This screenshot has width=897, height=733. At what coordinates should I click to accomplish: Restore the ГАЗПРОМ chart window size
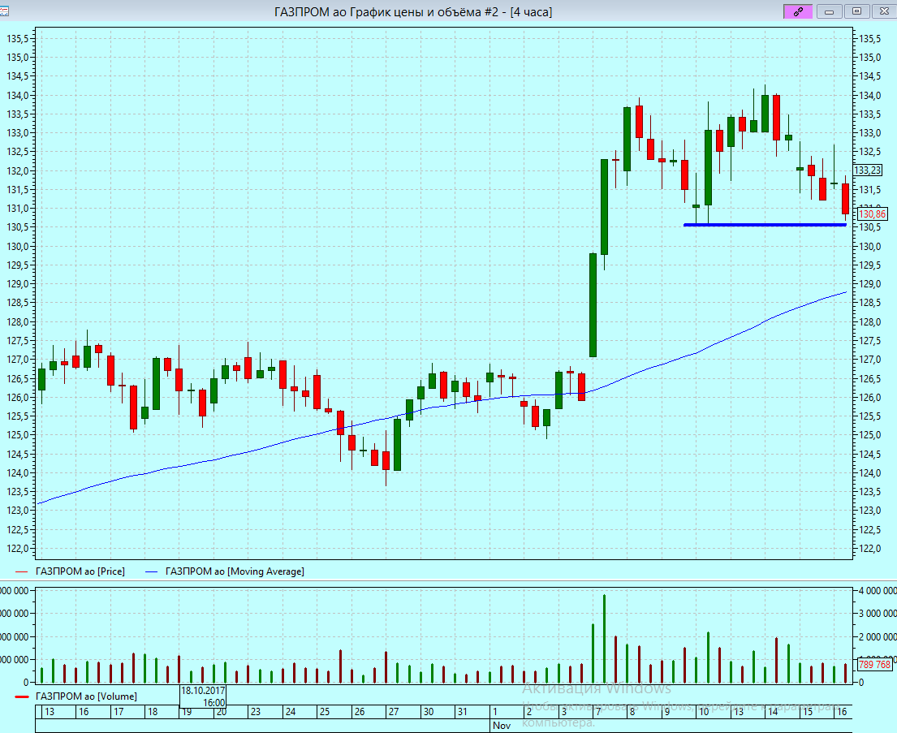coord(856,11)
